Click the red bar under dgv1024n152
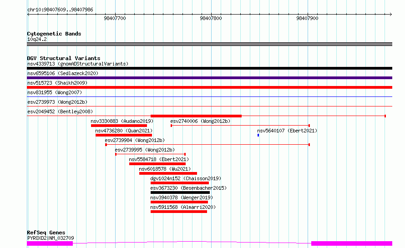Image resolution: width=405 pixels, height=248 pixels. 180,183
